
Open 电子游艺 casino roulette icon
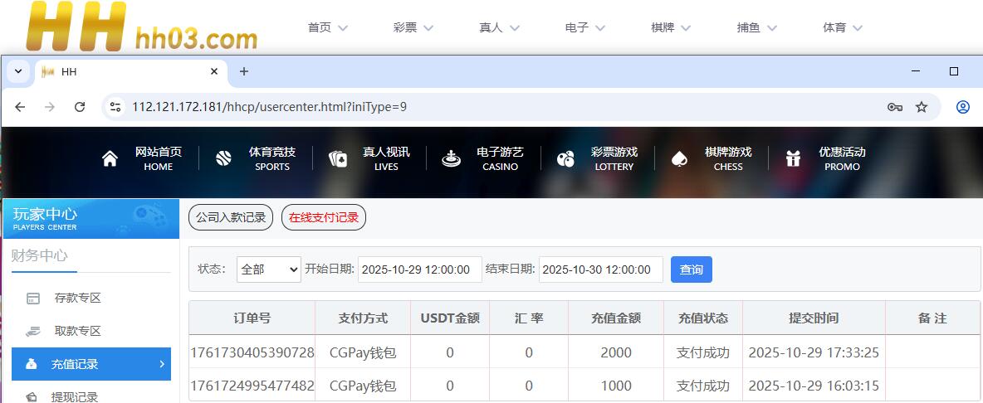click(451, 158)
